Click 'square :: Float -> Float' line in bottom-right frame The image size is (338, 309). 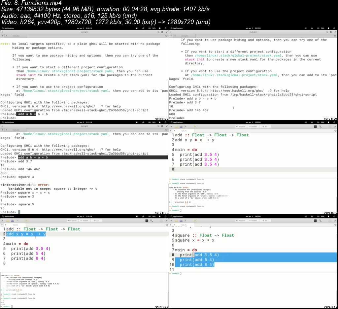click(x=204, y=235)
